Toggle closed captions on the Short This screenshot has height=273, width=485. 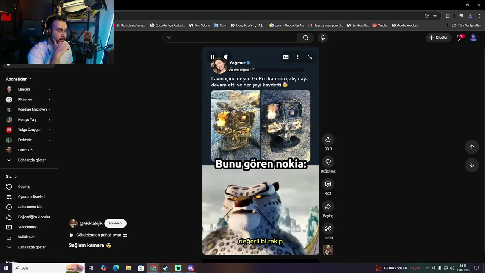coord(286,57)
